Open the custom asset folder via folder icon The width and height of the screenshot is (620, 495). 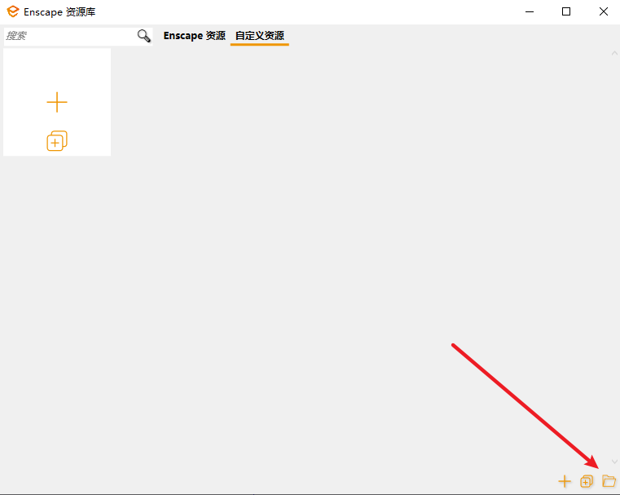pyautogui.click(x=609, y=481)
